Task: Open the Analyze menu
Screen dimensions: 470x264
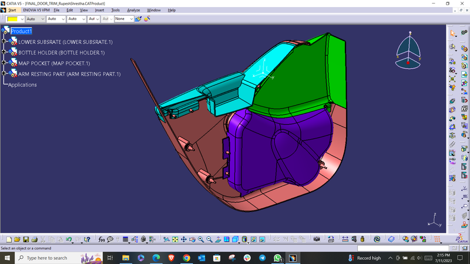Action: point(133,10)
